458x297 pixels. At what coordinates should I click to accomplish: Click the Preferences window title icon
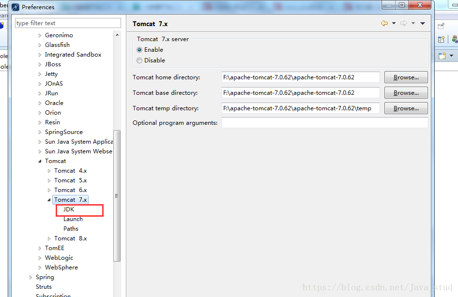pos(15,7)
